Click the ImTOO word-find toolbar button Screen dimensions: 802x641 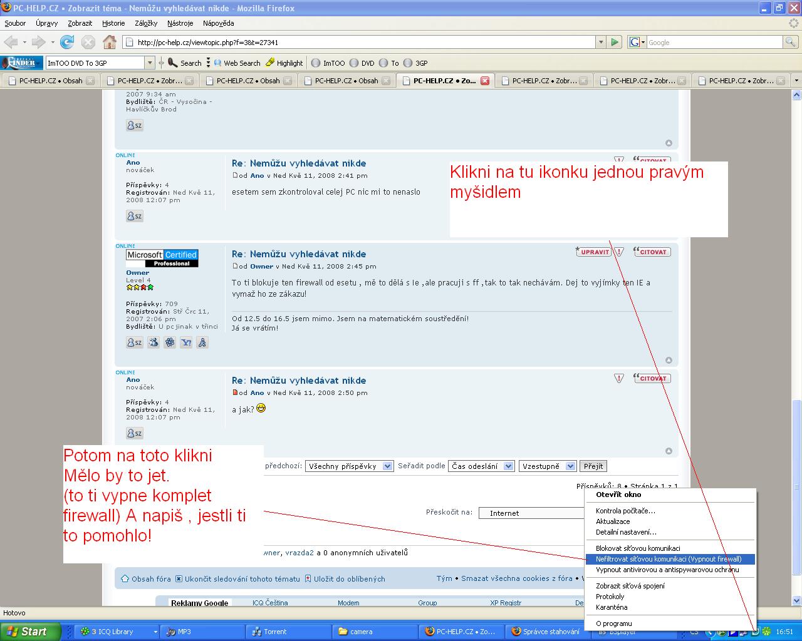point(328,63)
